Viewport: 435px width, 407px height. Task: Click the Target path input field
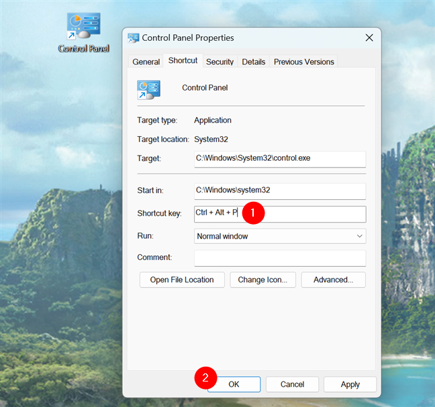pos(280,159)
